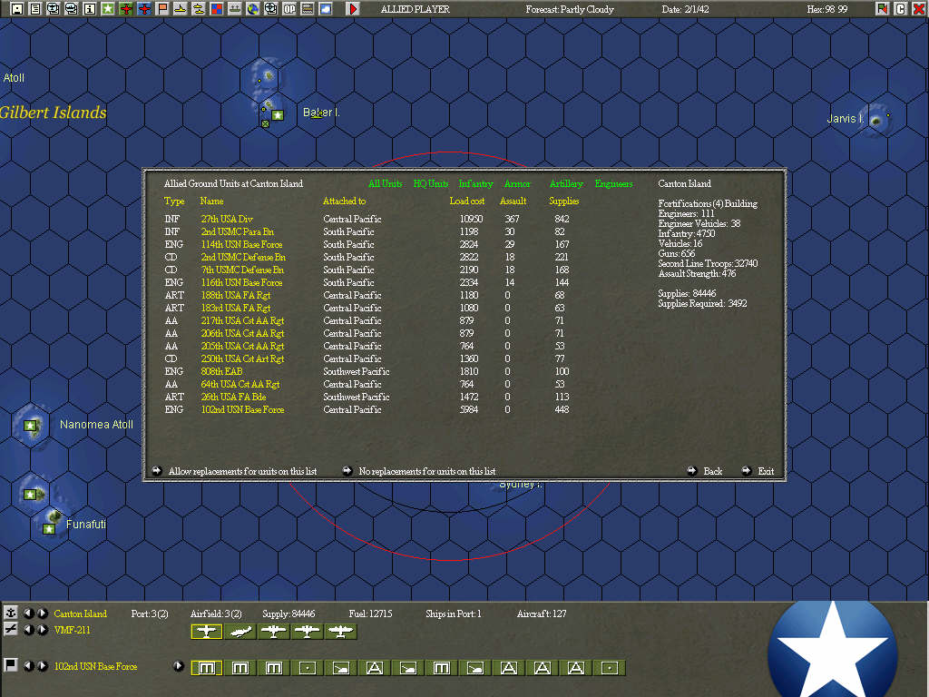Click the red play arrow end-turn icon

point(353,9)
